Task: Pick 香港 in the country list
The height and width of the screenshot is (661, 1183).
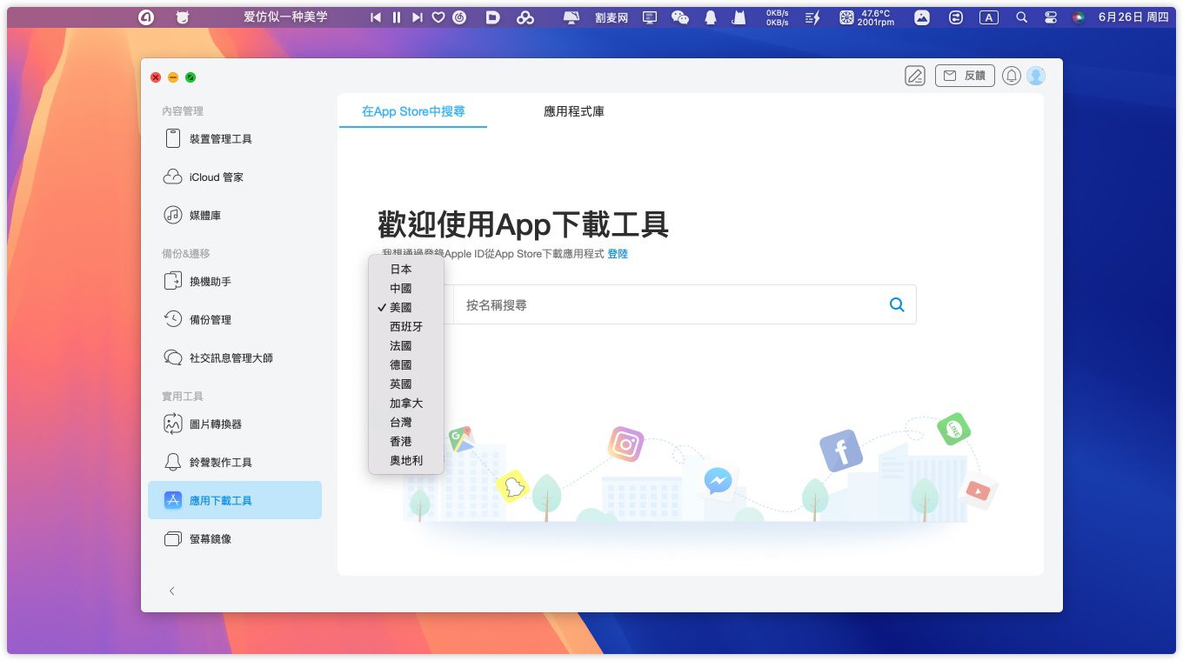Action: coord(401,442)
